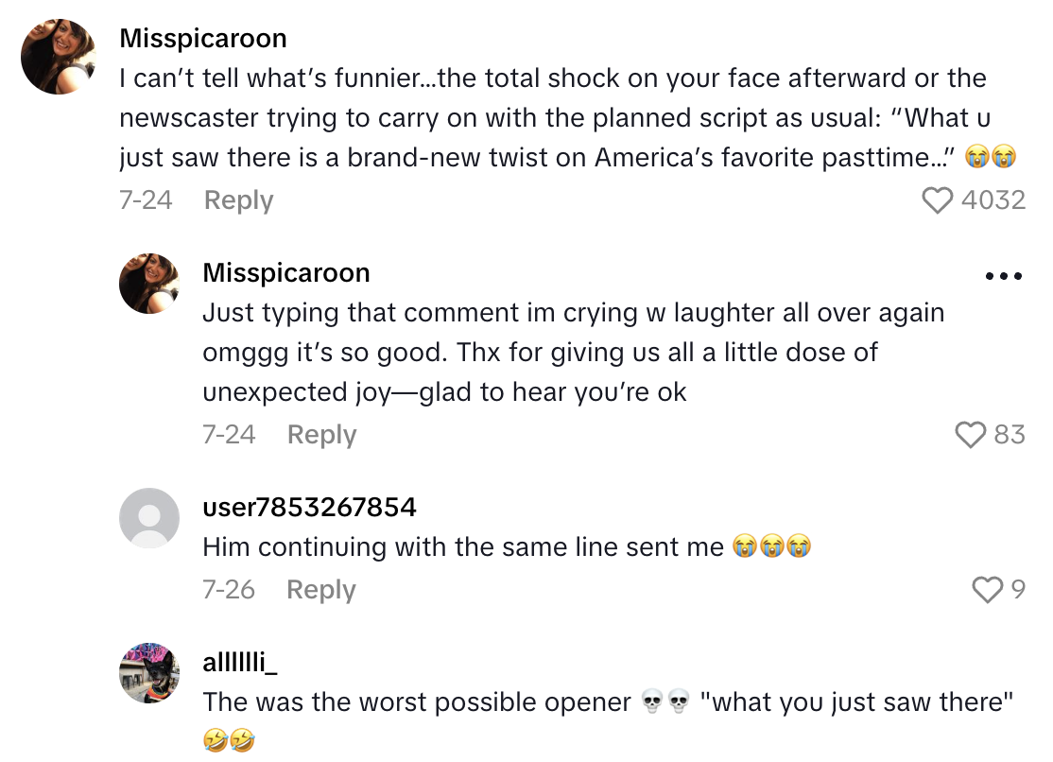Click Misspicaroon's smaller avatar on the reply

pos(149,284)
